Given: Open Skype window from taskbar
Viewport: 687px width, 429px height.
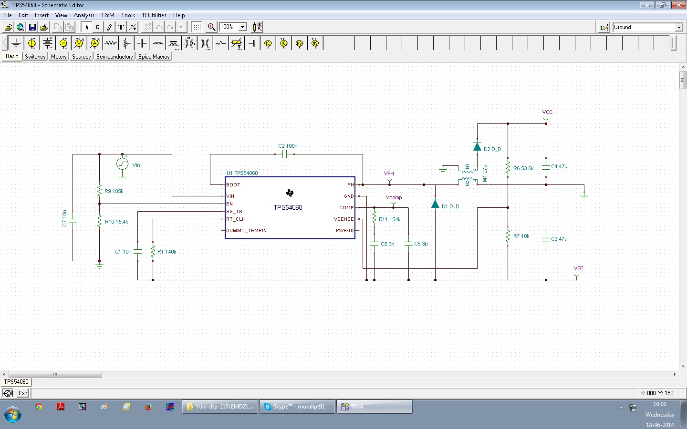Looking at the screenshot, I should coord(297,407).
